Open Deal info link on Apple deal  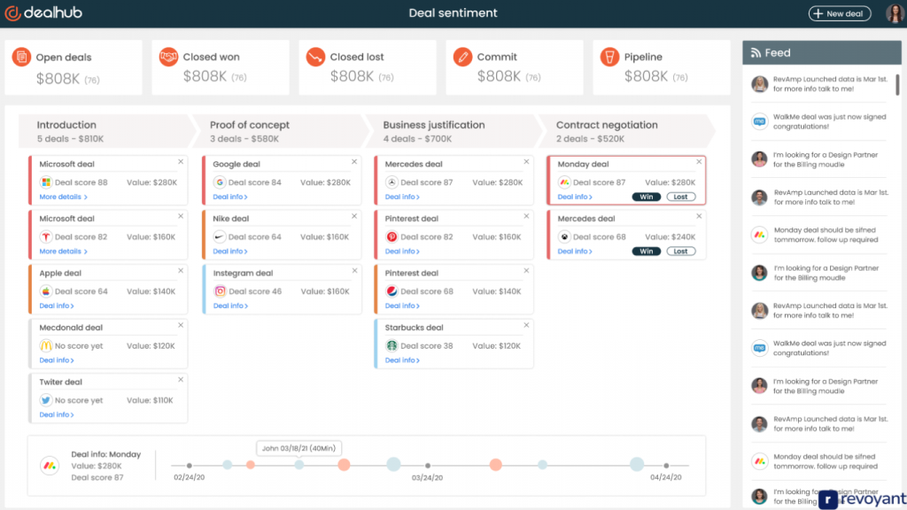coord(57,306)
